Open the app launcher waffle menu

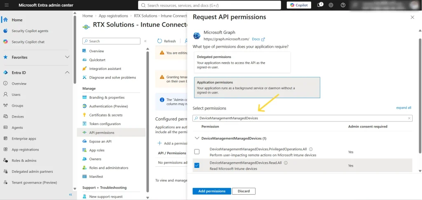click(7, 5)
